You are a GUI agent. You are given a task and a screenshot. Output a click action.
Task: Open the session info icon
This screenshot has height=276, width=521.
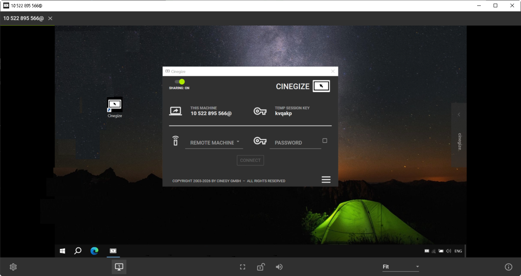point(508,267)
